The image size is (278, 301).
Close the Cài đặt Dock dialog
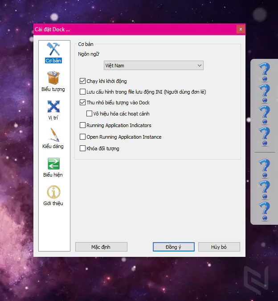tap(241, 29)
